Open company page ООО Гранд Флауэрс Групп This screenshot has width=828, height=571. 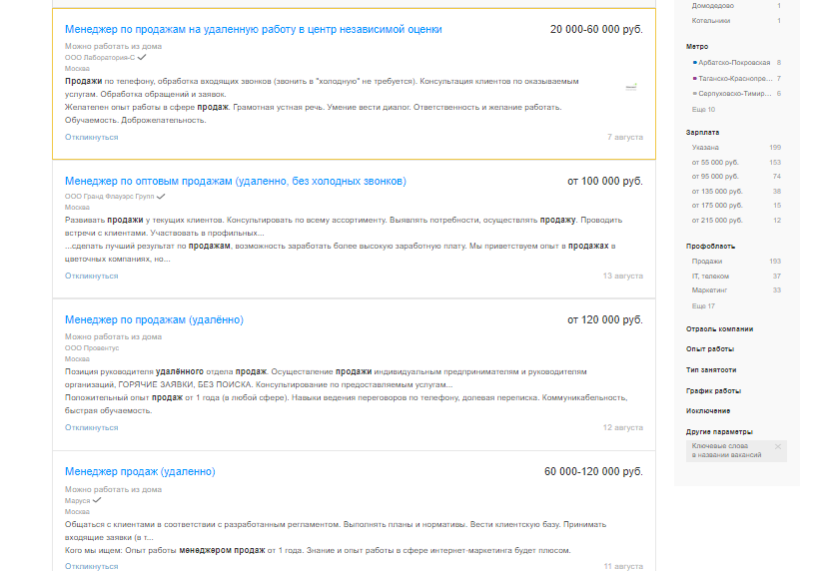109,197
